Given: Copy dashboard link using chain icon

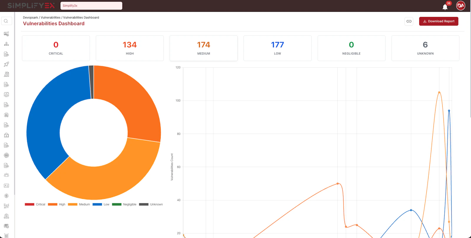Looking at the screenshot, I should point(409,21).
